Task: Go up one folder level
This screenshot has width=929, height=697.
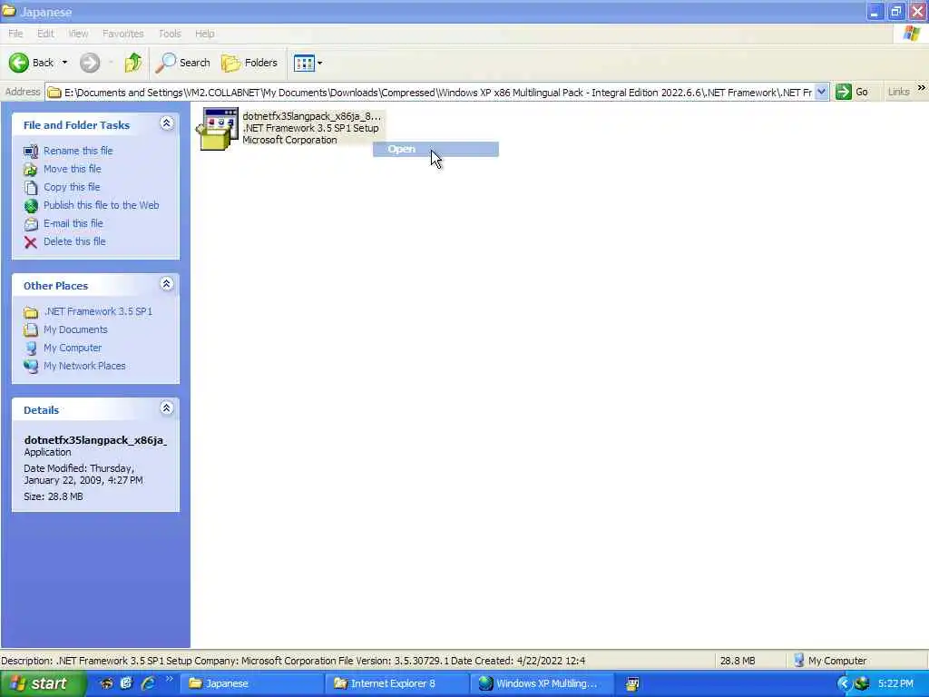Action: pyautogui.click(x=133, y=63)
